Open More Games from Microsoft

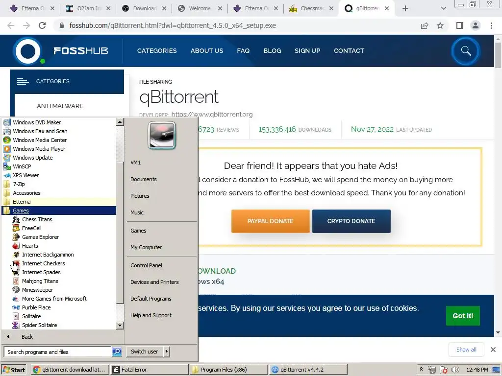[54, 299]
